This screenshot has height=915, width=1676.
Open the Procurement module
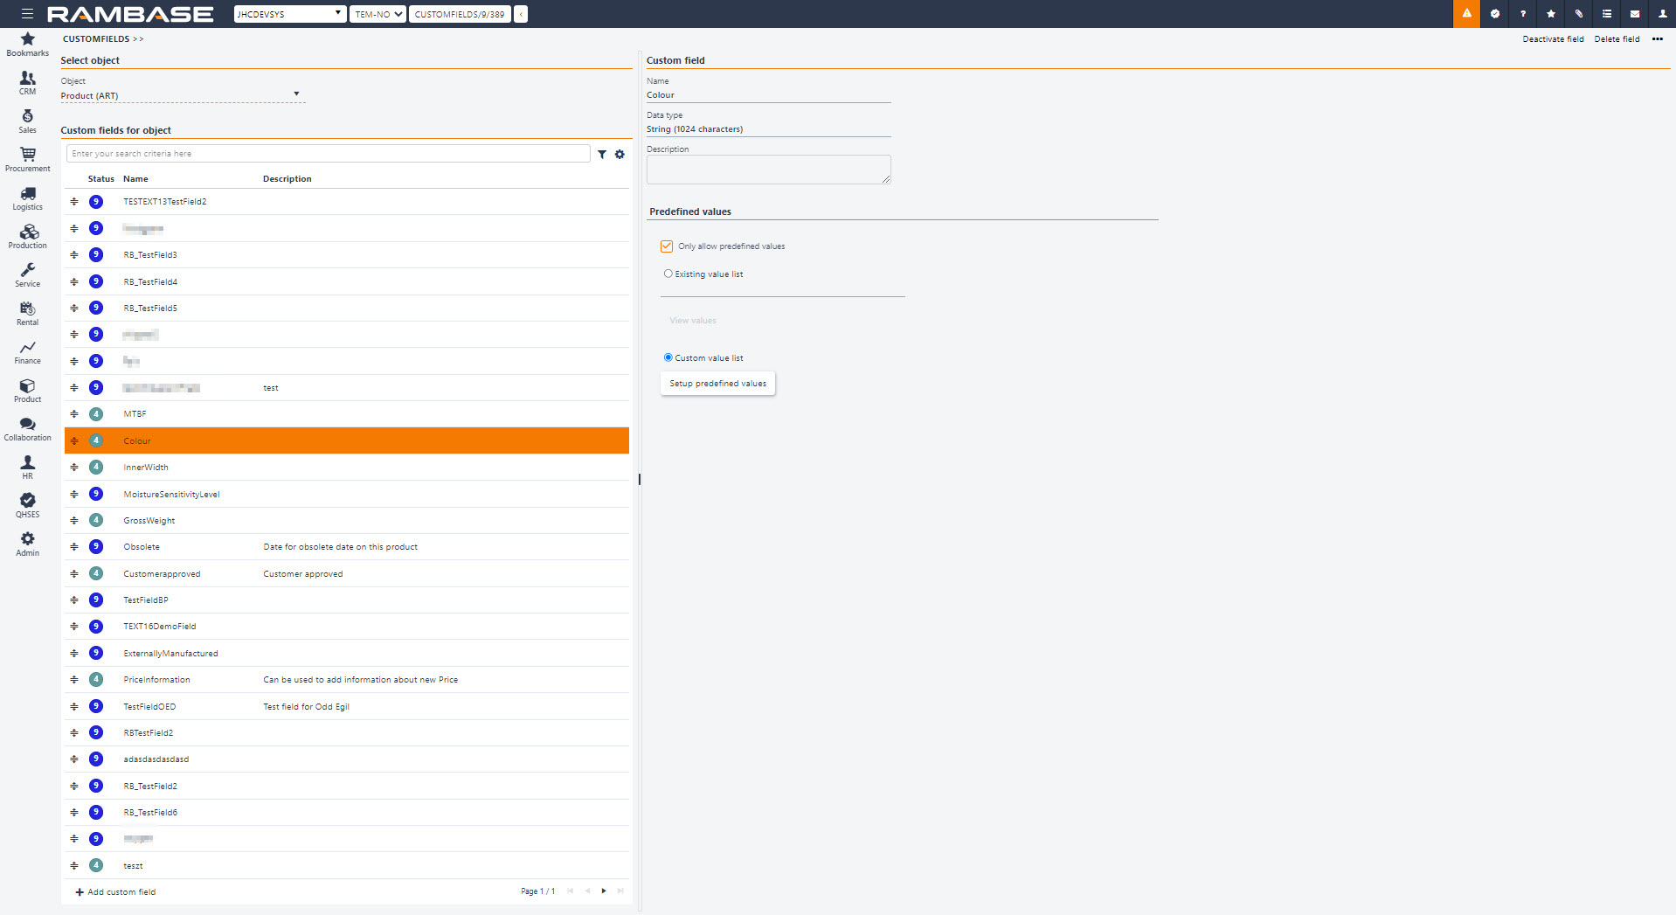27,159
